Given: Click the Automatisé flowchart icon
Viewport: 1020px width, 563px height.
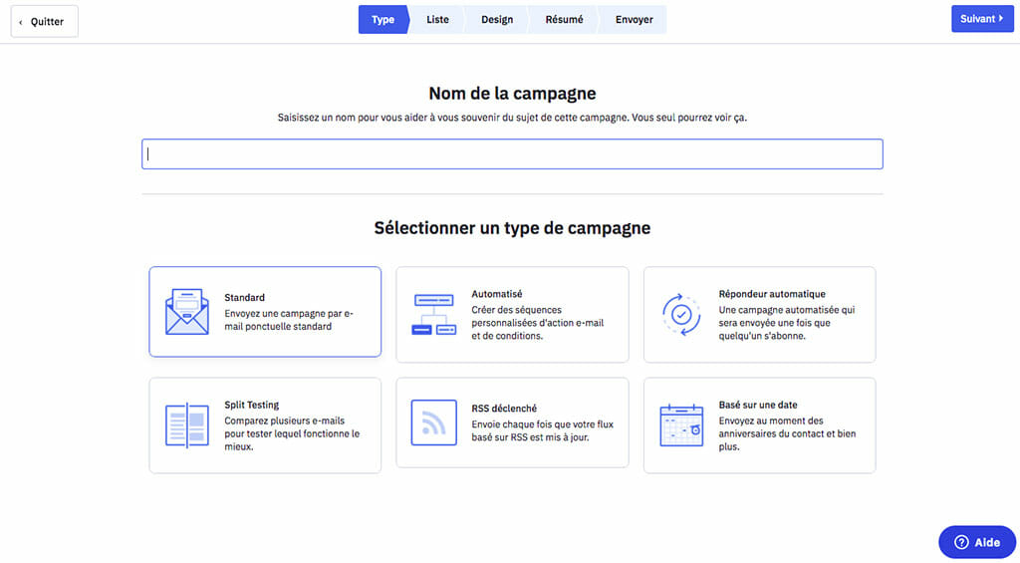Looking at the screenshot, I should (x=434, y=314).
